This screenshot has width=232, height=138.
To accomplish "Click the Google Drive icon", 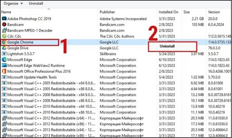I will (4, 48).
